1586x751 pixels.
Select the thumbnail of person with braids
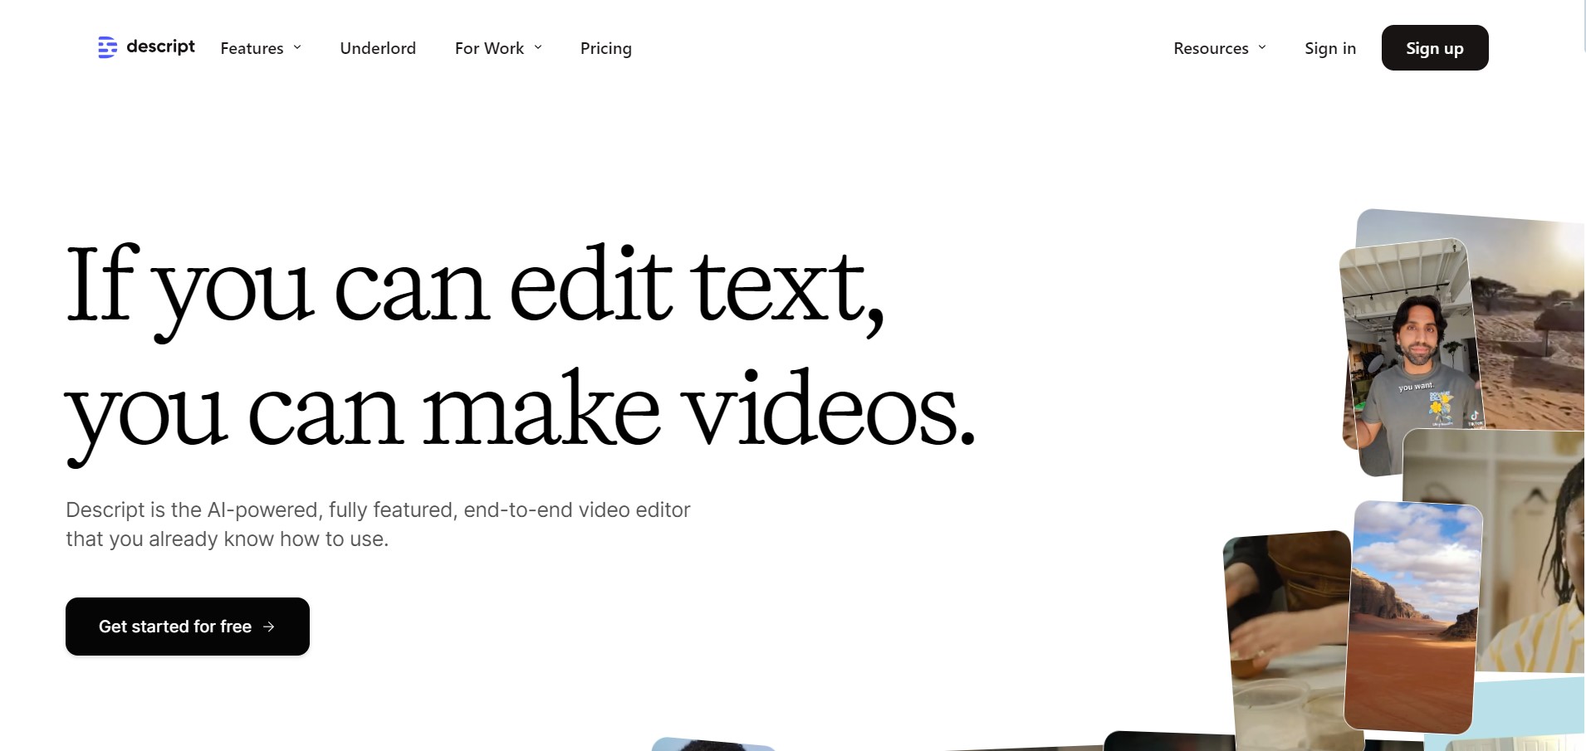coord(1536,564)
